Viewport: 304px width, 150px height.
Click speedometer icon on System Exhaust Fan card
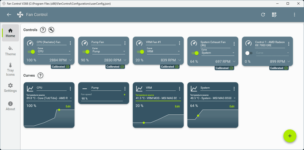(194, 43)
